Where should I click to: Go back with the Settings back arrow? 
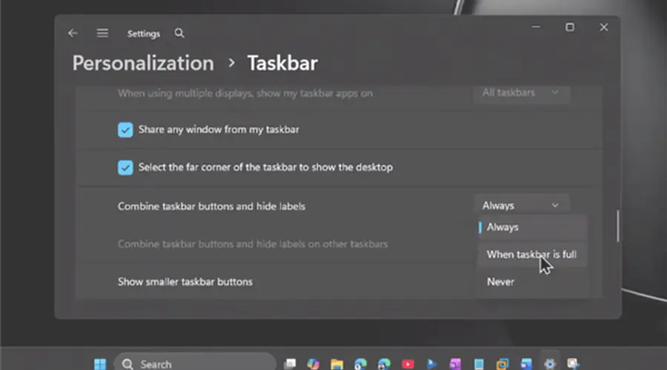point(73,33)
